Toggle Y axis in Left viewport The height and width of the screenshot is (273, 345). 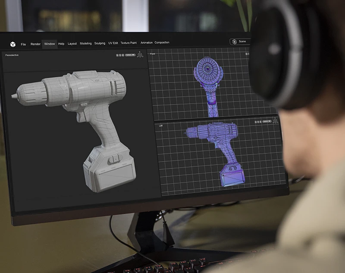258,122
